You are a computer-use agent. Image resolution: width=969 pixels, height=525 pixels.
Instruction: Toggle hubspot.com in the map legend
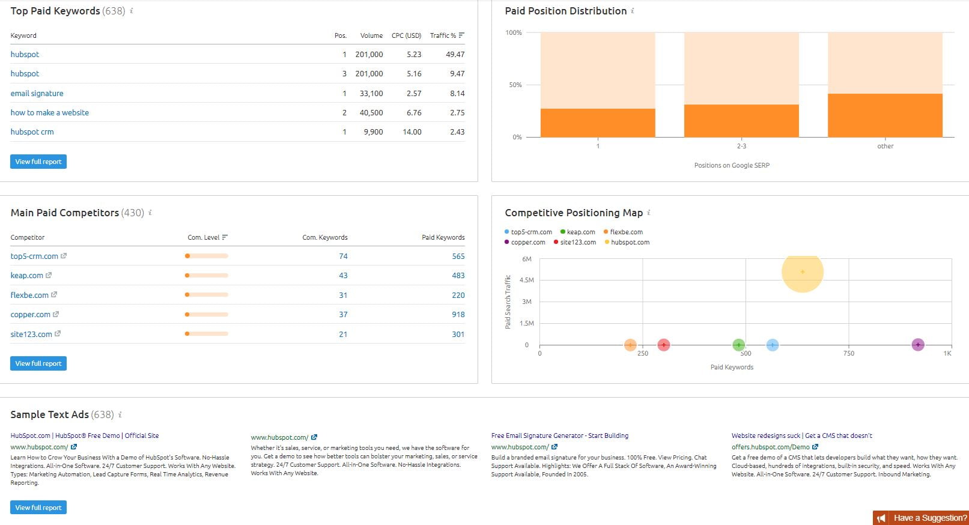(x=627, y=242)
